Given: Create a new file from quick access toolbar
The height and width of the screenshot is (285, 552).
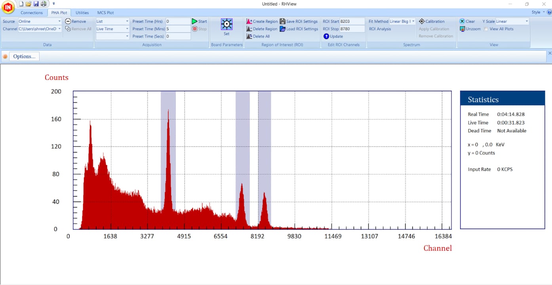Looking at the screenshot, I should click(x=21, y=4).
